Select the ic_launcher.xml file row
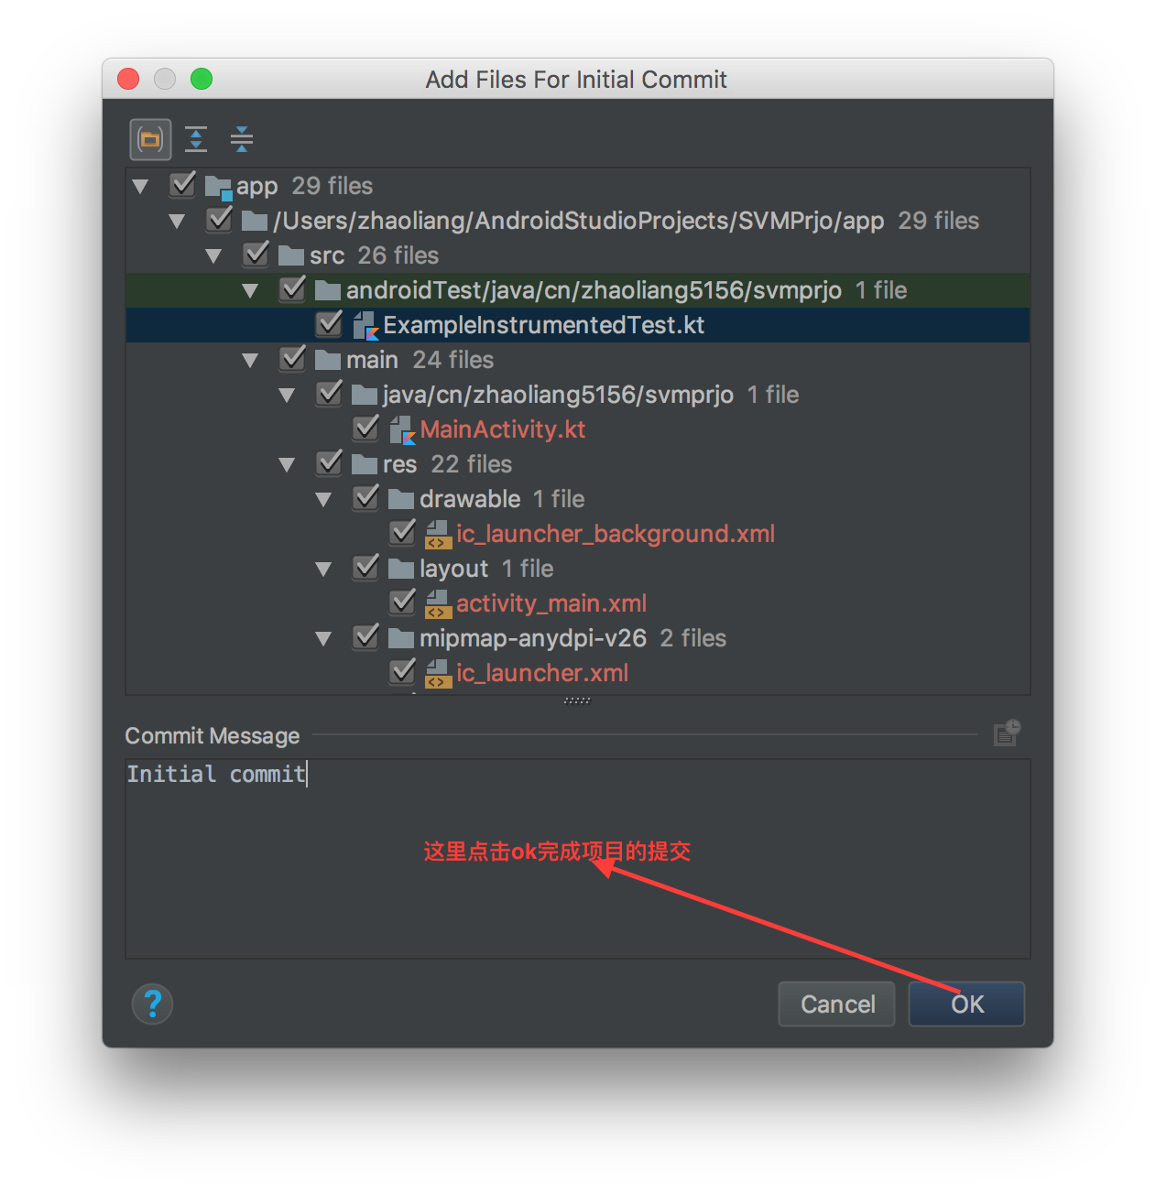This screenshot has width=1156, height=1194. (x=541, y=673)
